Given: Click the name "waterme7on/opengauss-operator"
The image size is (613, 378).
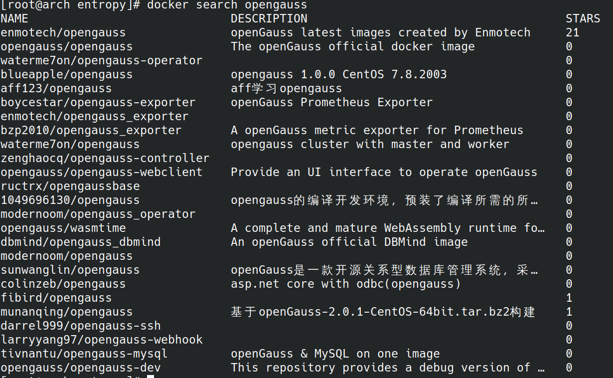Looking at the screenshot, I should click(x=101, y=61).
